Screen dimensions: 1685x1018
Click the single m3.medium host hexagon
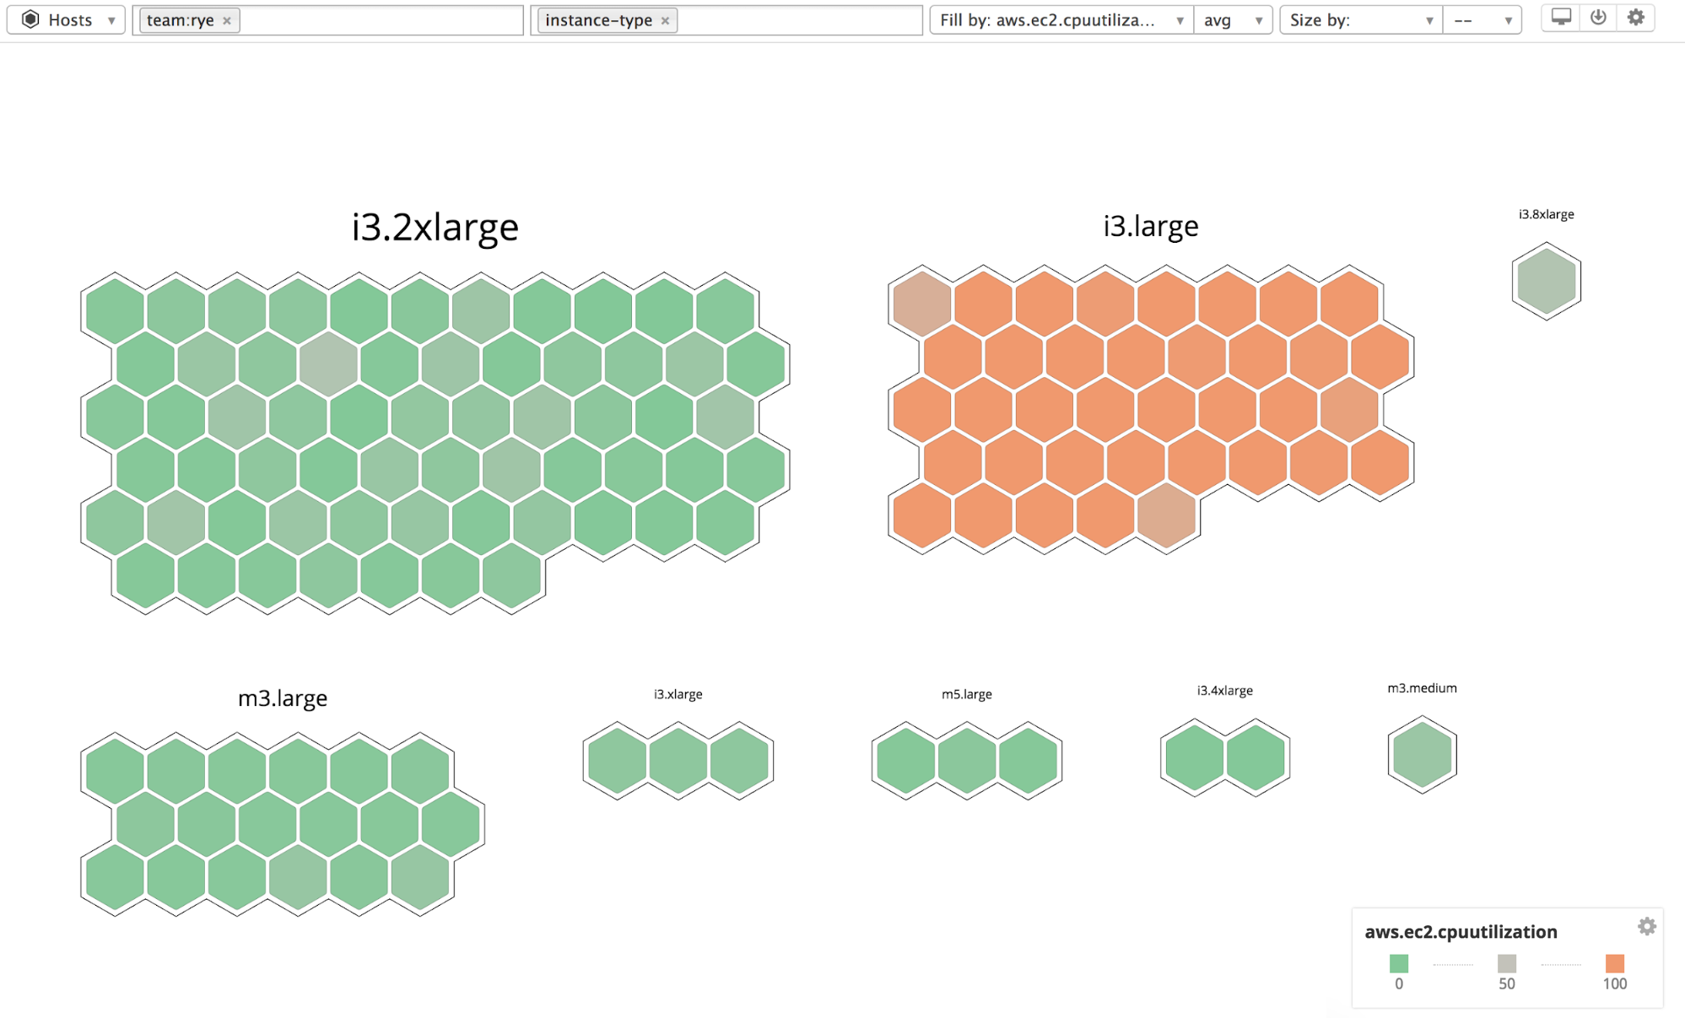(1421, 755)
